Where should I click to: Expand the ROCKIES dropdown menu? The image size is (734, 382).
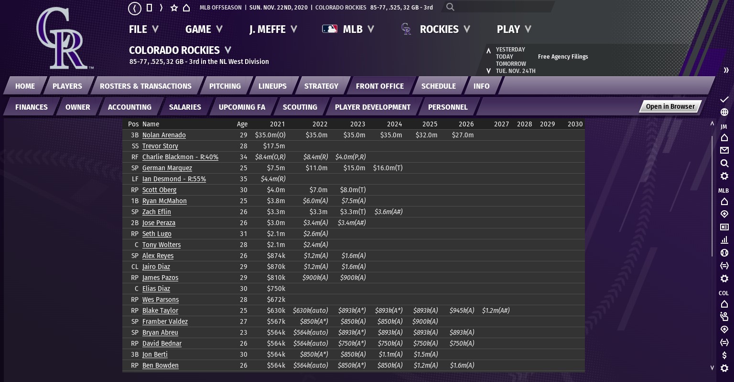click(x=444, y=30)
